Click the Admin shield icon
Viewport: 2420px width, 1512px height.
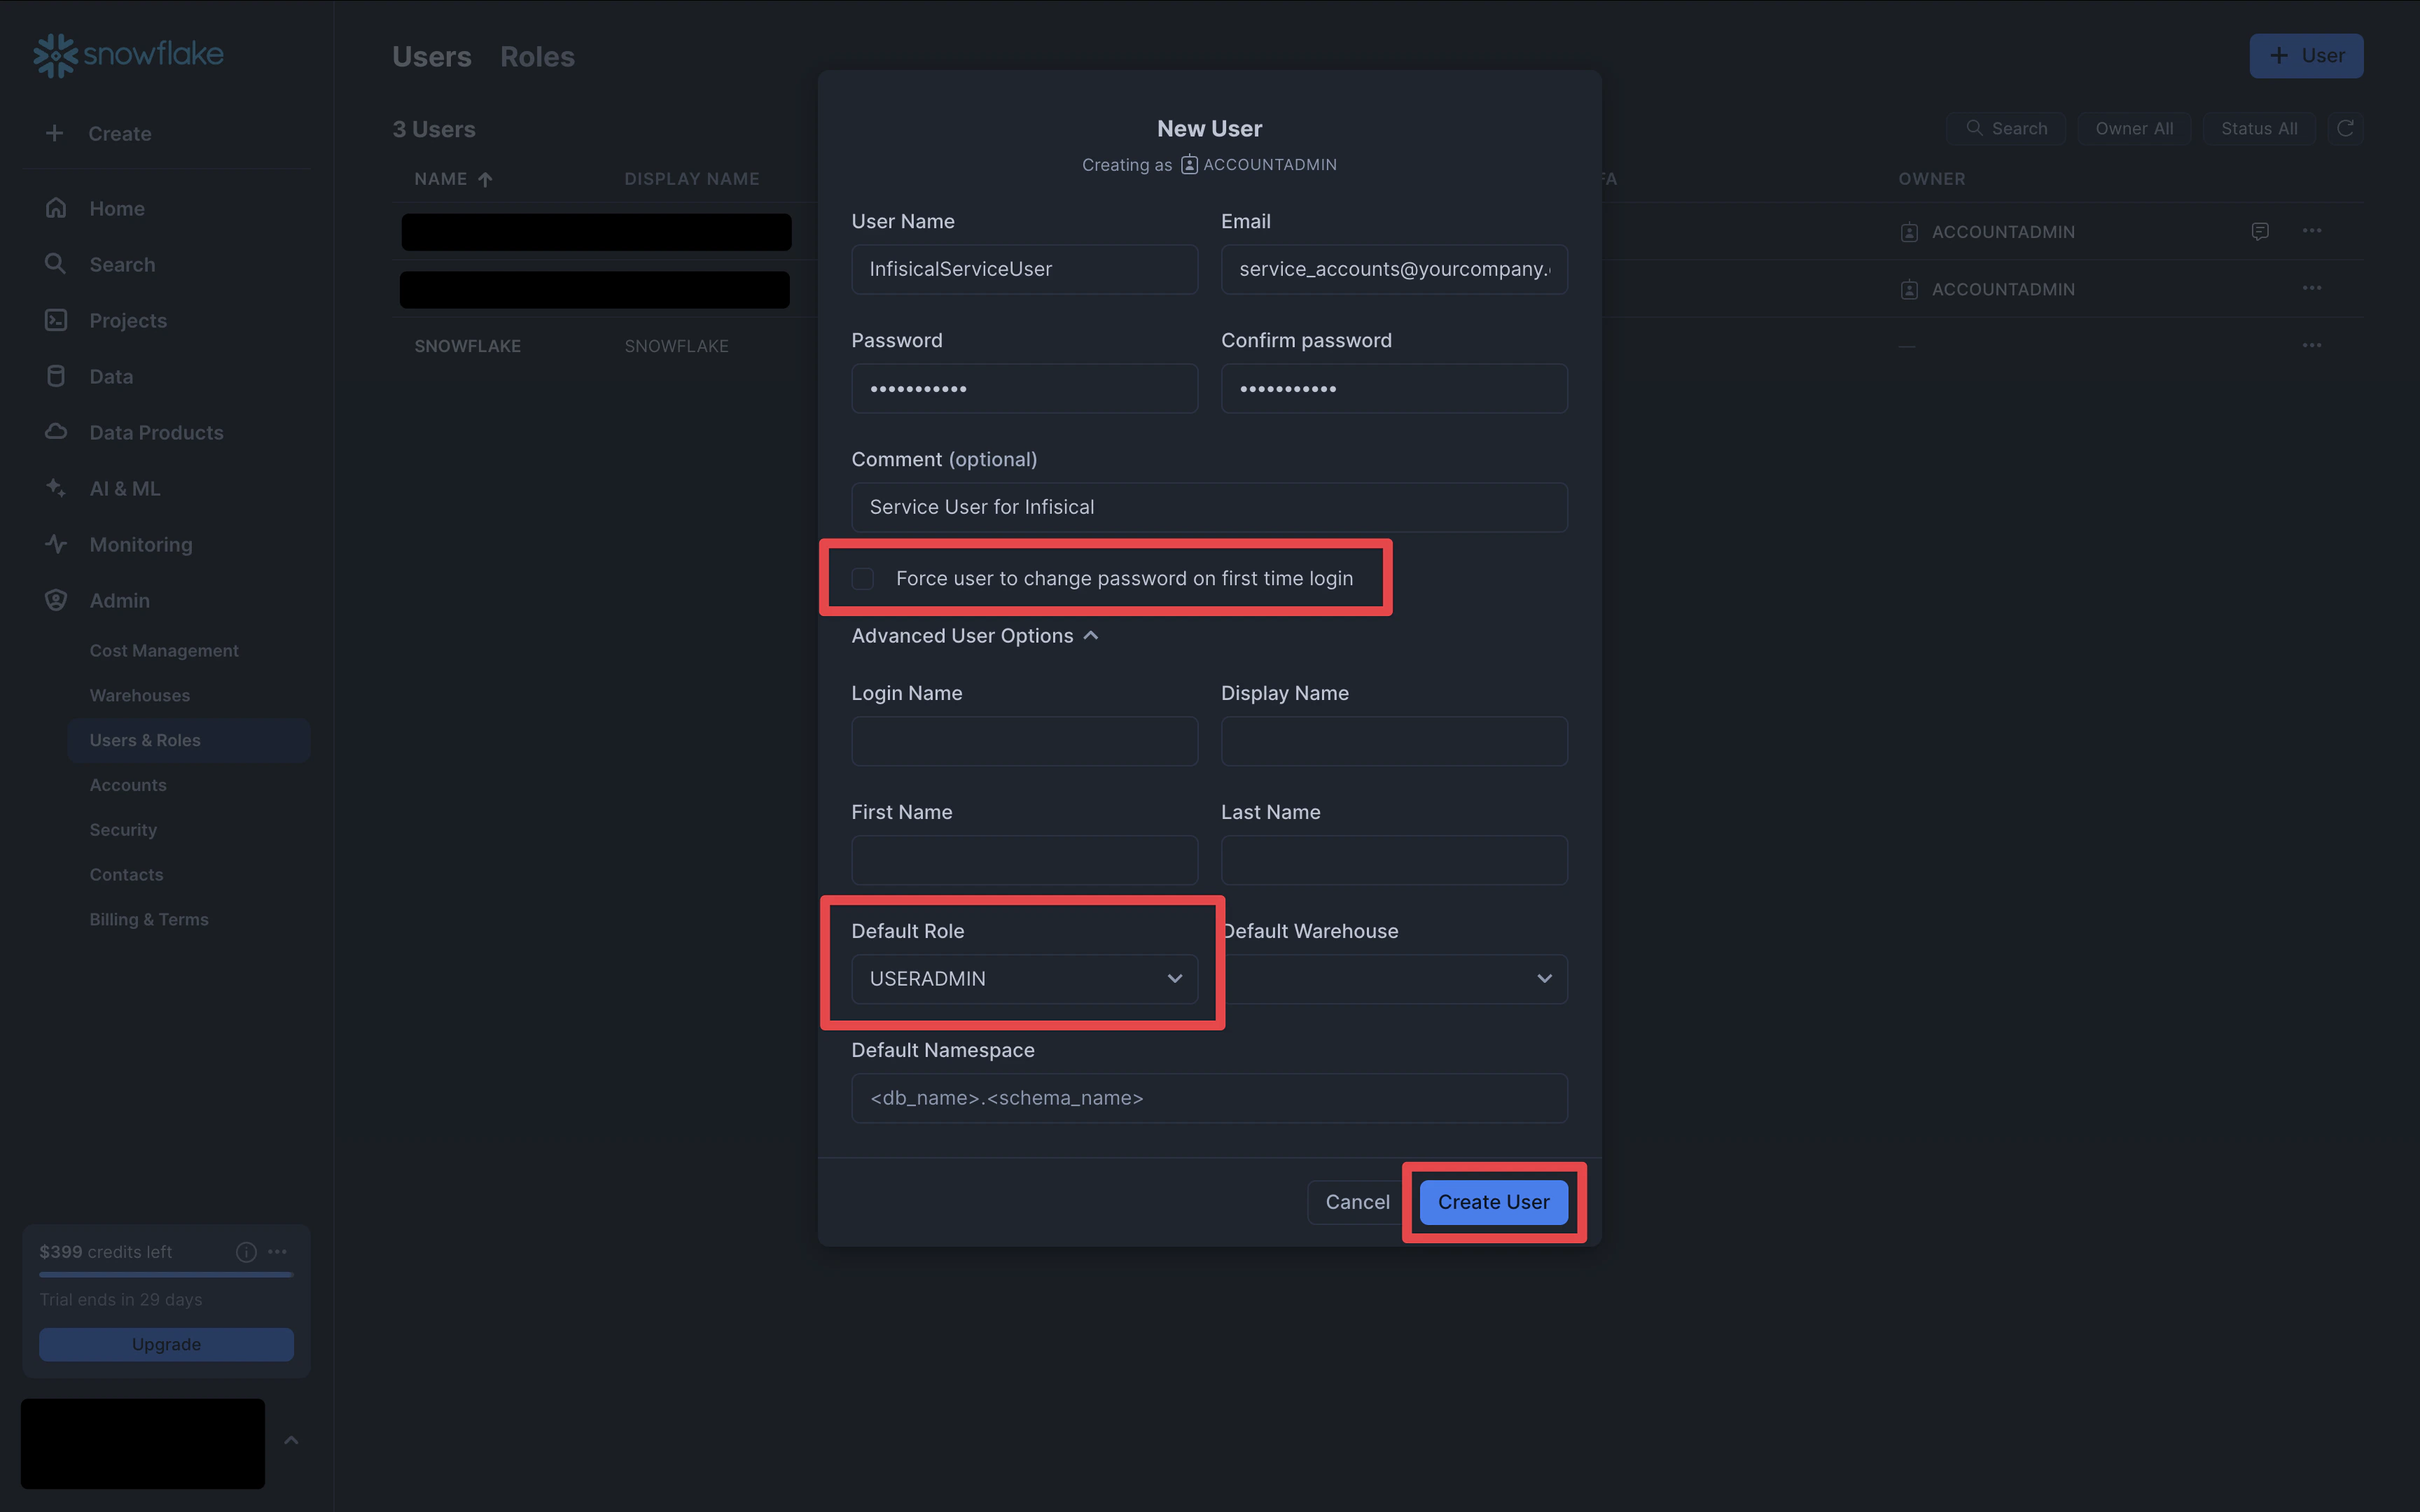pyautogui.click(x=56, y=600)
